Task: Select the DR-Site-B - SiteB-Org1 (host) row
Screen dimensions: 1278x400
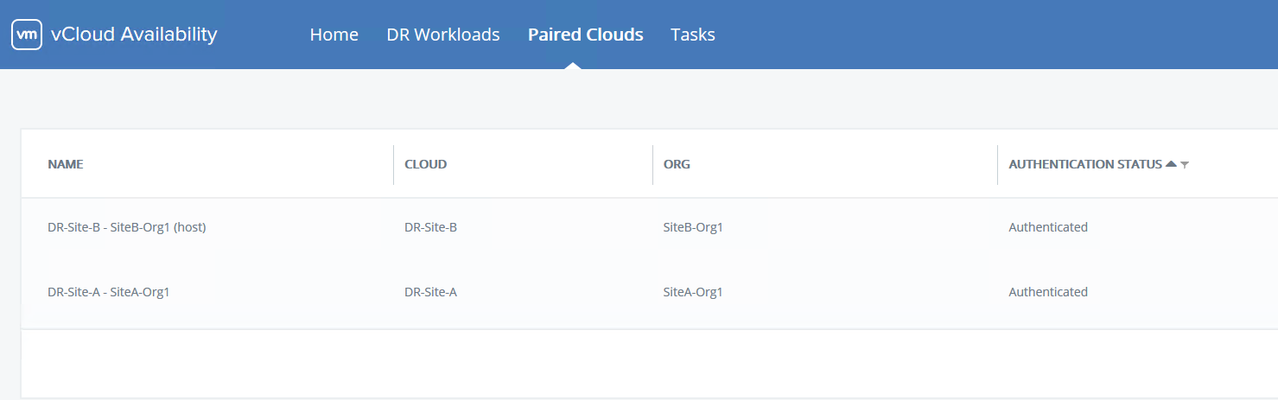Action: pos(126,227)
